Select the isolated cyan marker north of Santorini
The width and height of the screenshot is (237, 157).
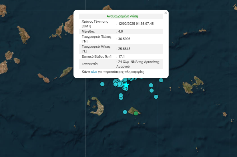click(102, 84)
